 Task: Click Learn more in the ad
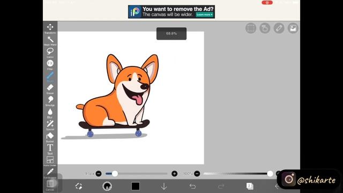(x=205, y=14)
